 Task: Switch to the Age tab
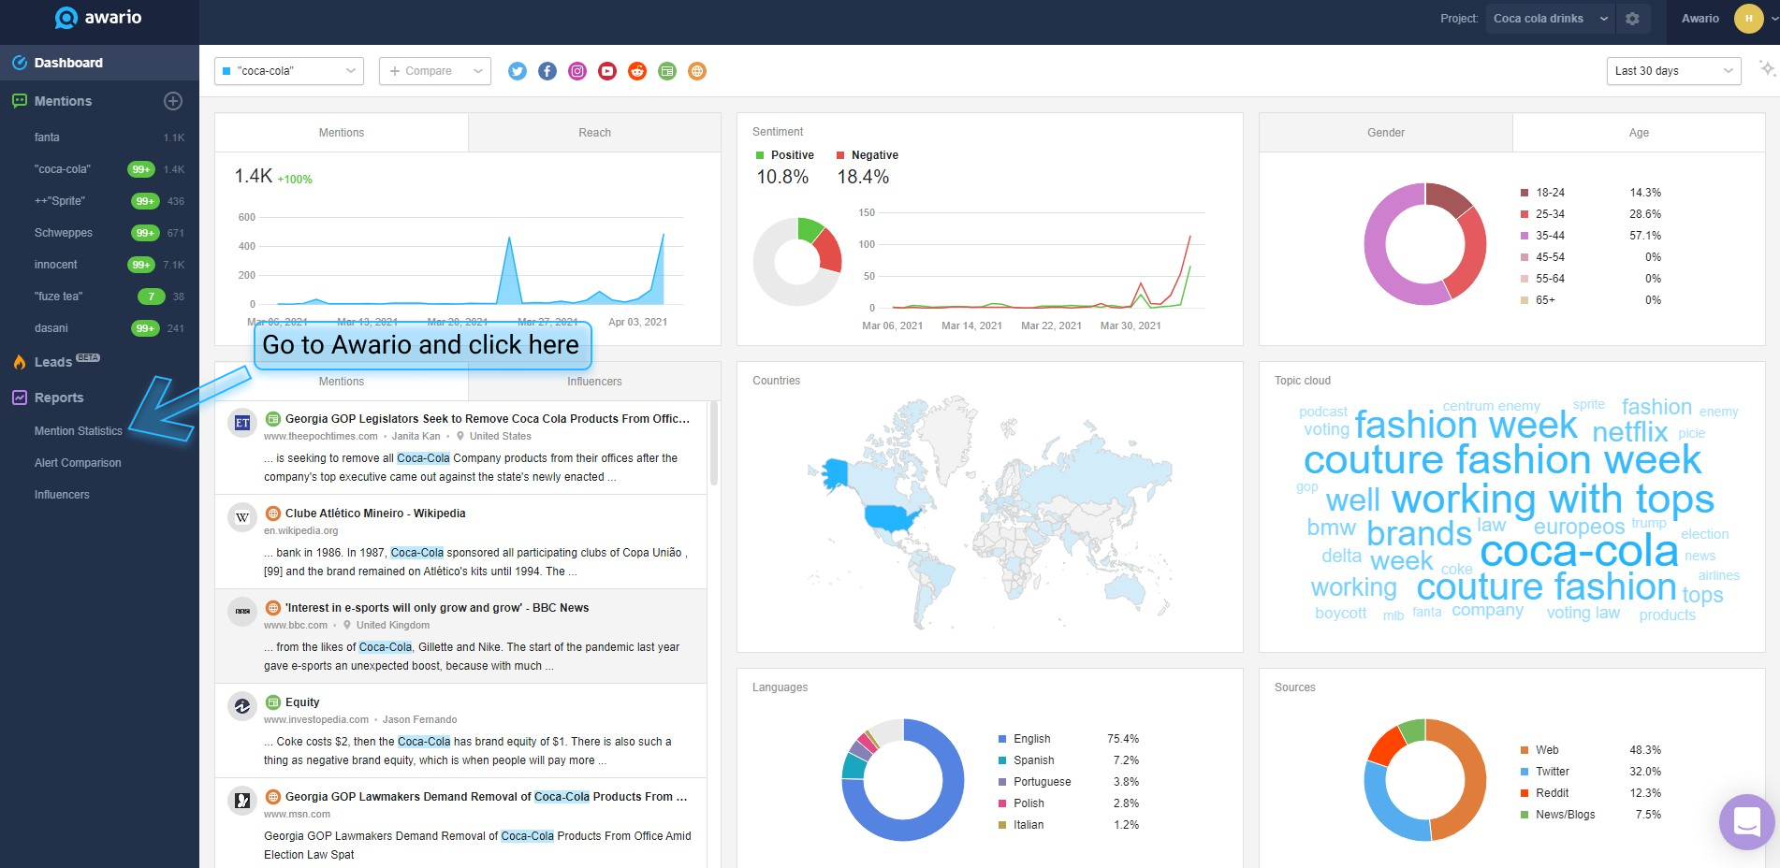1639,133
